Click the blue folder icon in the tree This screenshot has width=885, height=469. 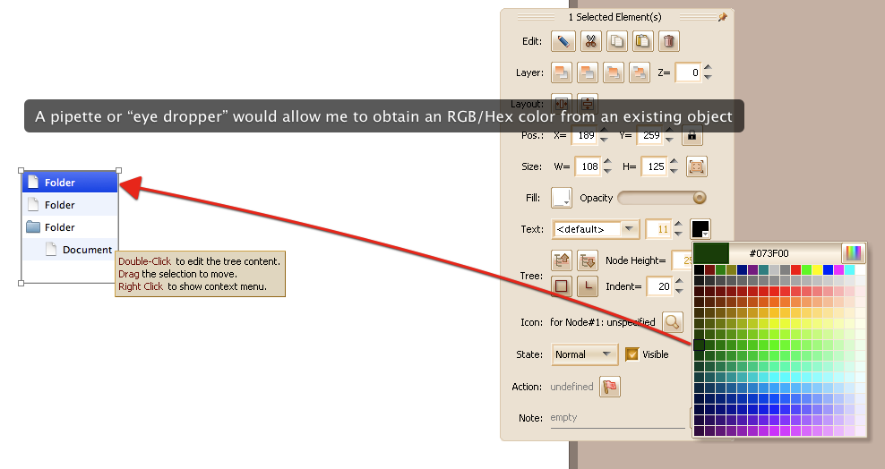pyautogui.click(x=33, y=227)
